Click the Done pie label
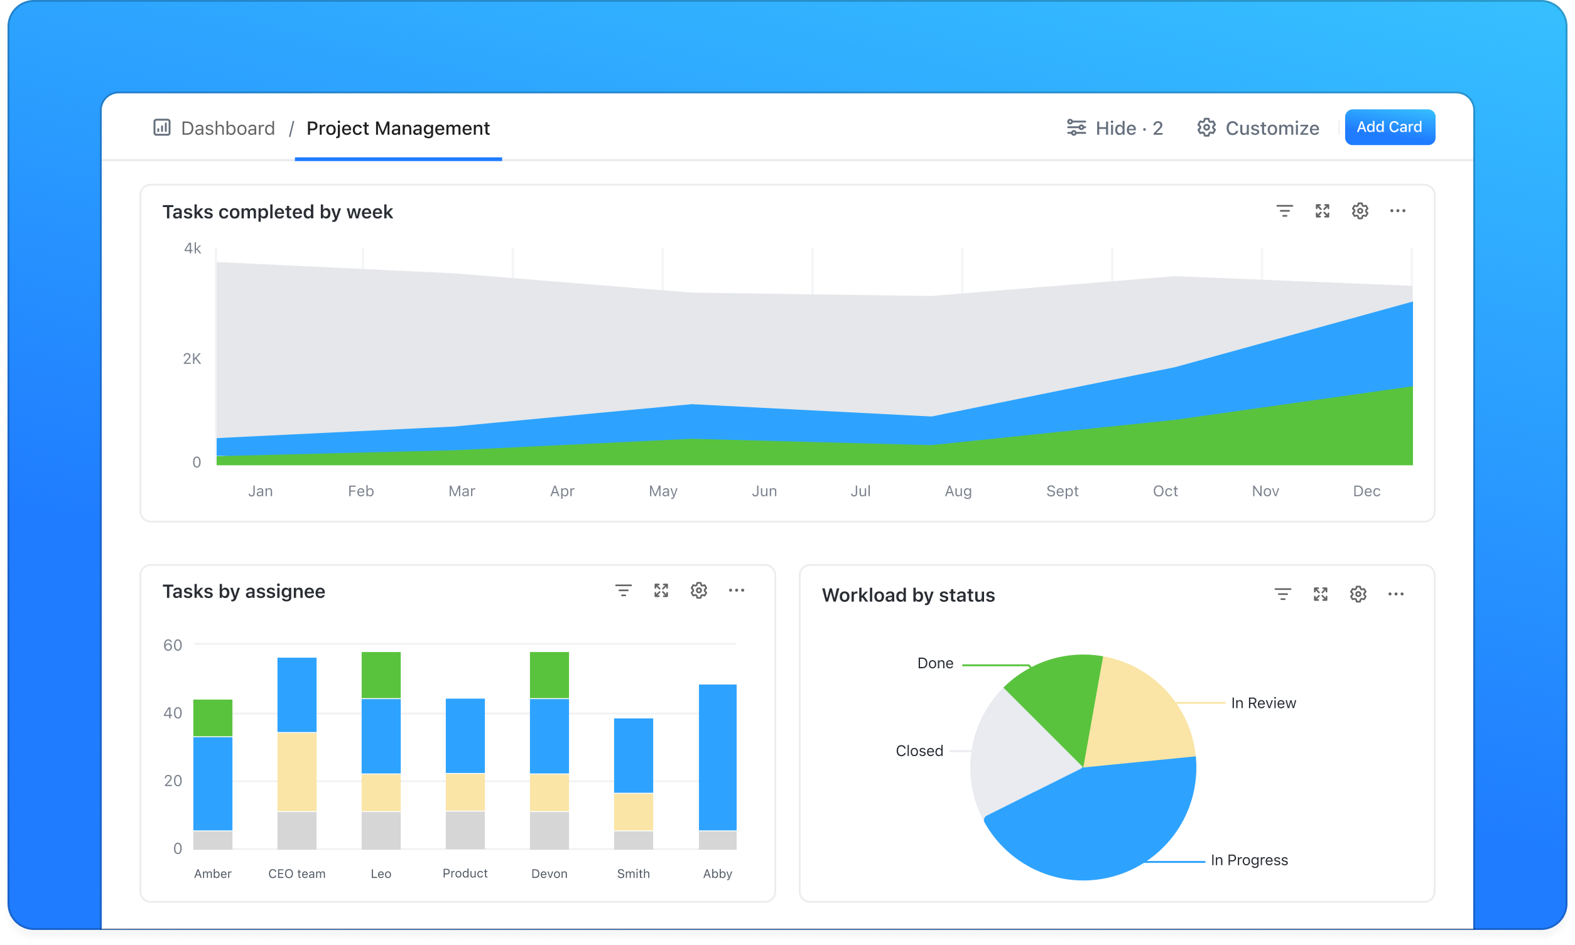Screen dimensions: 1575x945 934,663
